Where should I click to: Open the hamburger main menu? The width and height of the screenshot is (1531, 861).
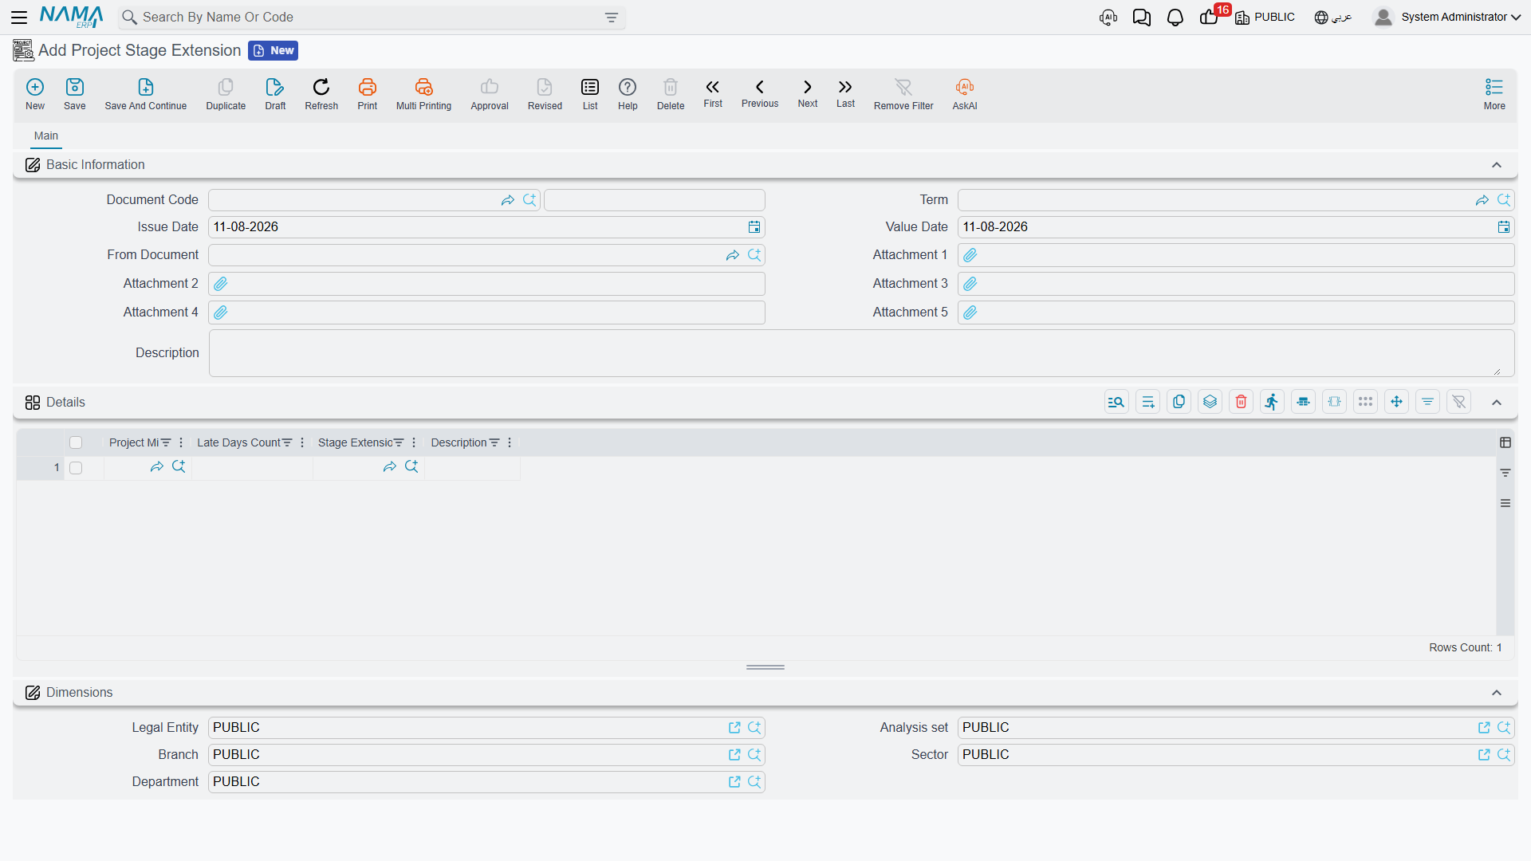pyautogui.click(x=19, y=17)
